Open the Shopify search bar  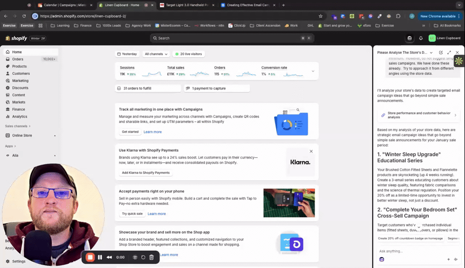point(232,38)
